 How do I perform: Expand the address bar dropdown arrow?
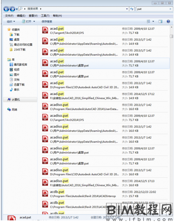click(x=127, y=9)
